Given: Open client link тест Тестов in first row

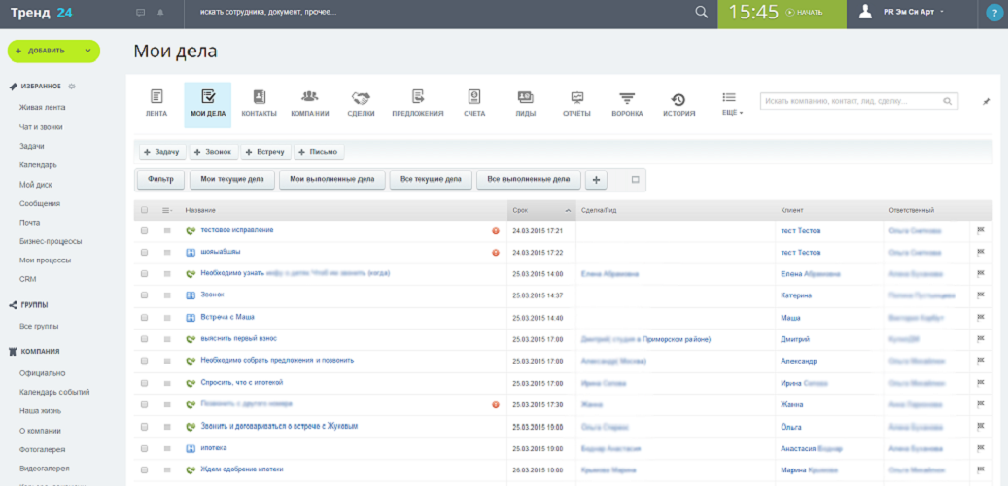Looking at the screenshot, I should 800,230.
